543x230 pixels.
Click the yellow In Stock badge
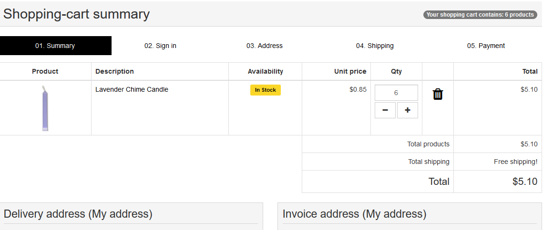[x=265, y=90]
